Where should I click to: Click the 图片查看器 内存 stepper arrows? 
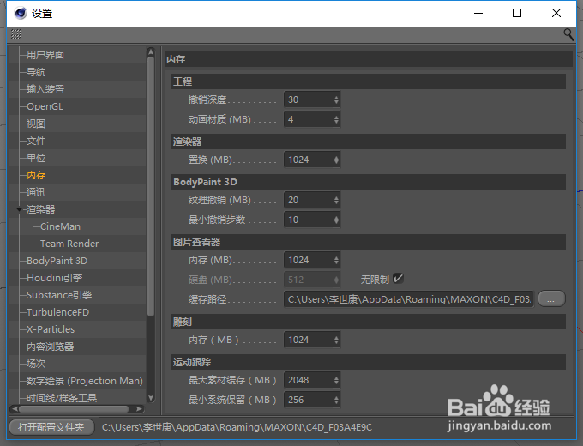(x=336, y=260)
